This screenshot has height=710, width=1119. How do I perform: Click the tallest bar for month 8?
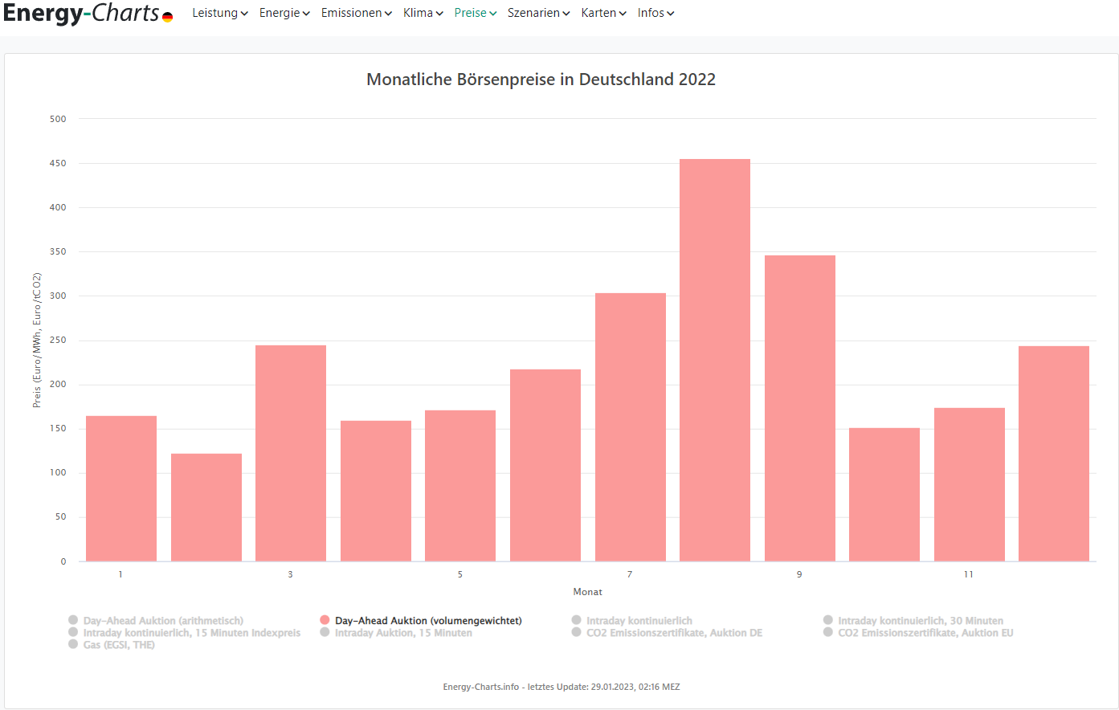pyautogui.click(x=714, y=360)
